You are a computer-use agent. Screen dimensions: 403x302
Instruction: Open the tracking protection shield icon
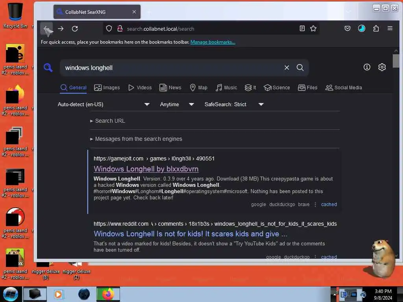pos(109,28)
